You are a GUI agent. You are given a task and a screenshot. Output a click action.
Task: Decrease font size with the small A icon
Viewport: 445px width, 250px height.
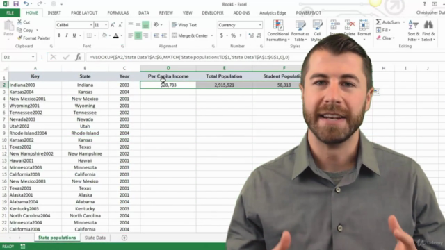[x=120, y=25]
